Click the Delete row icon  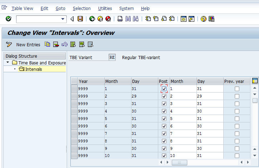point(56,44)
